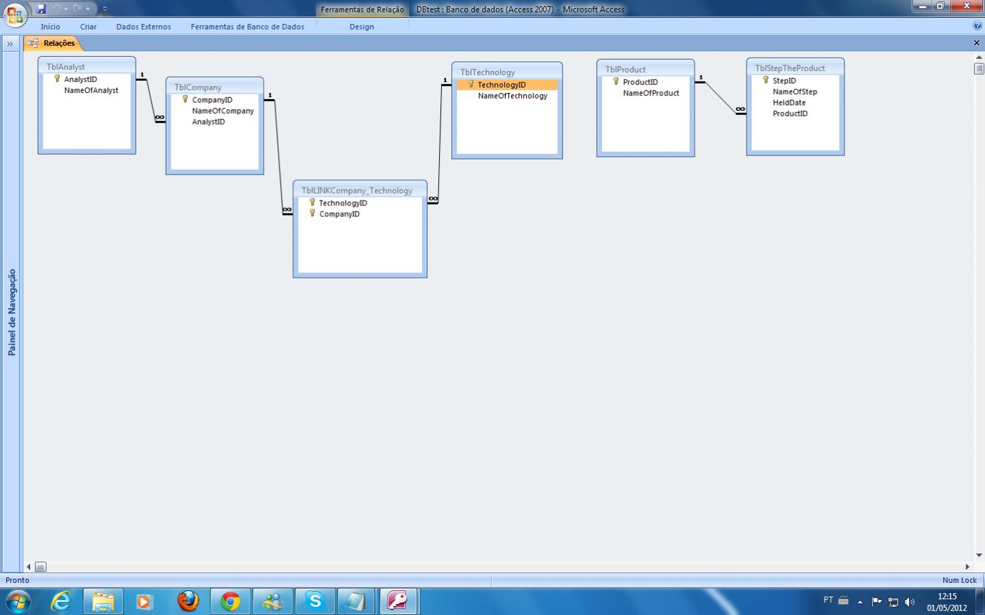Click CompanyID key icon in TblCompany
This screenshot has width=985, height=615.
(x=185, y=99)
